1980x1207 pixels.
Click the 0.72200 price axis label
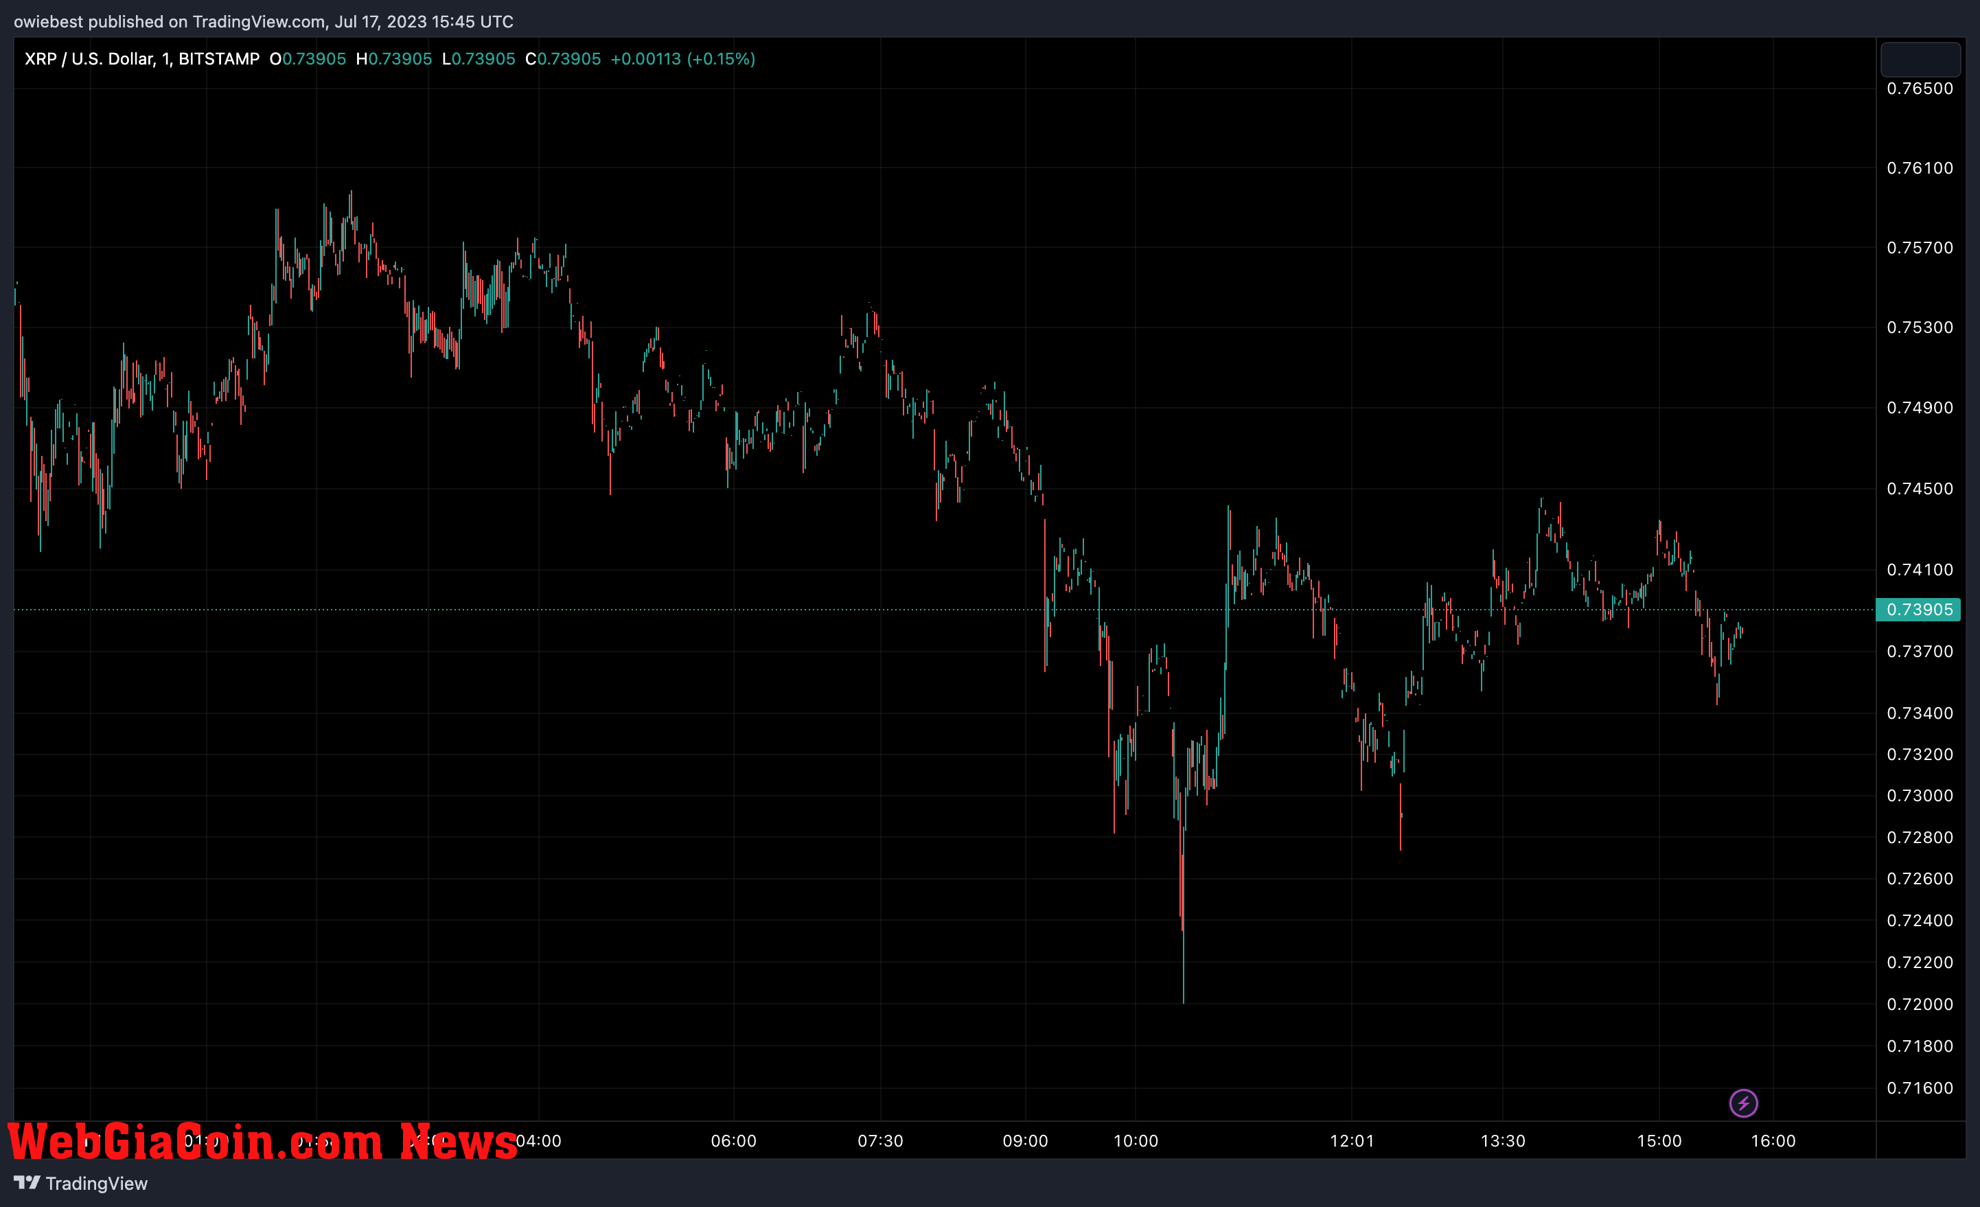(x=1920, y=962)
